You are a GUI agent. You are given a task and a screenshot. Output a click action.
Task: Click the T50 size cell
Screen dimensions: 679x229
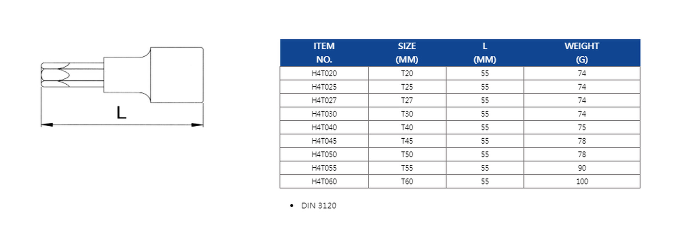point(407,155)
